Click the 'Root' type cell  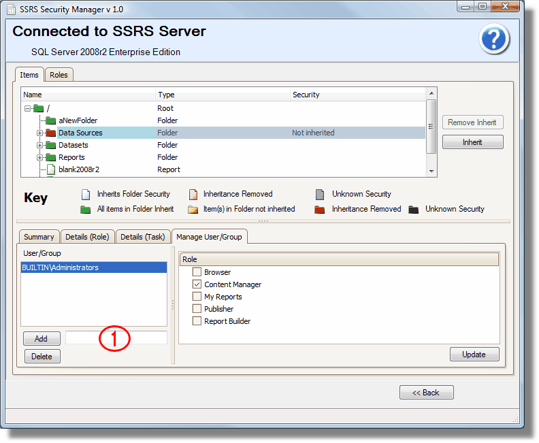tap(165, 108)
